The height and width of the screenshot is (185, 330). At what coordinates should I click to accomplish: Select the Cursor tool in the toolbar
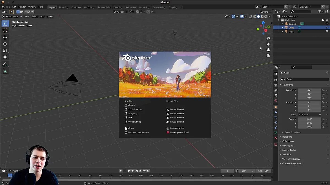coord(5,30)
